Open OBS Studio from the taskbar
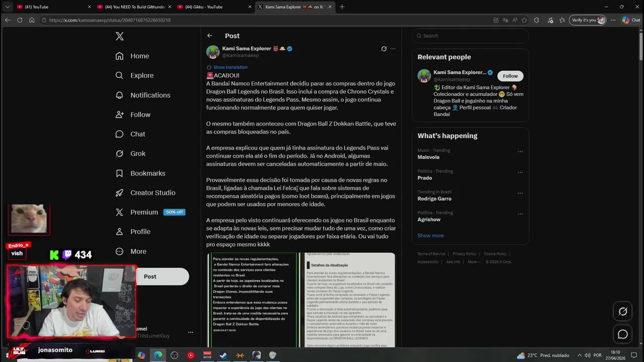Viewport: 644px width, 362px height. 174,355
